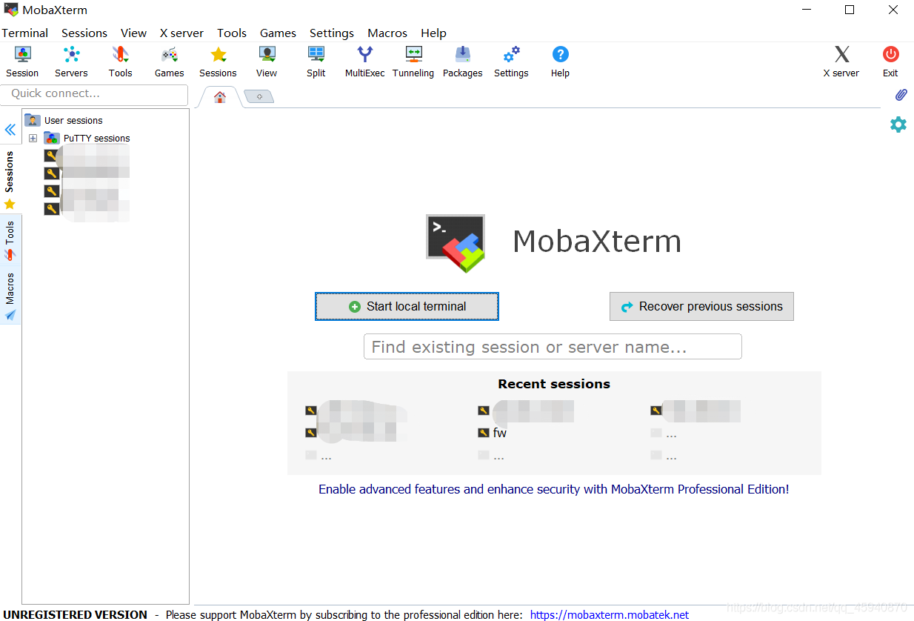
Task: Open the Games menu
Action: (278, 33)
